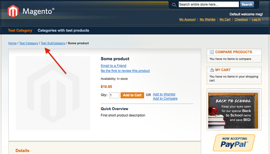This screenshot has width=270, height=154.
Task: Open Categories with test products menu
Action: coord(63,30)
